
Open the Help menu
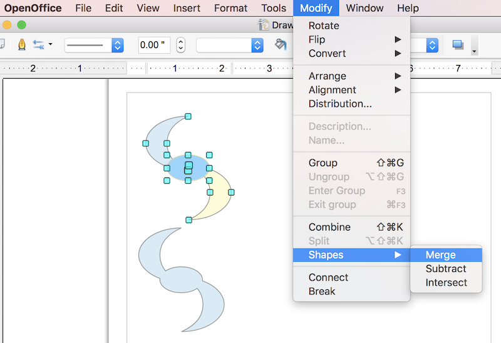[x=408, y=8]
